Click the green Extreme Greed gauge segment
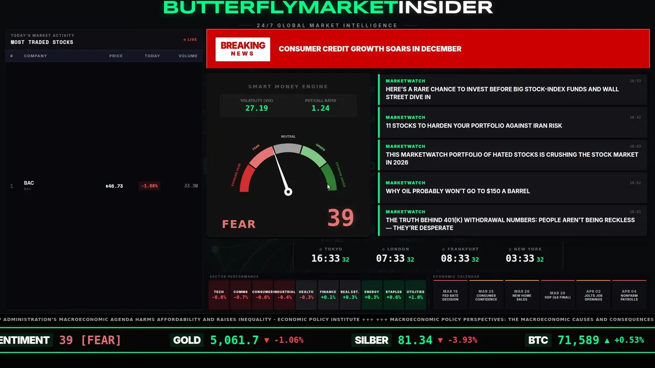 pyautogui.click(x=329, y=177)
